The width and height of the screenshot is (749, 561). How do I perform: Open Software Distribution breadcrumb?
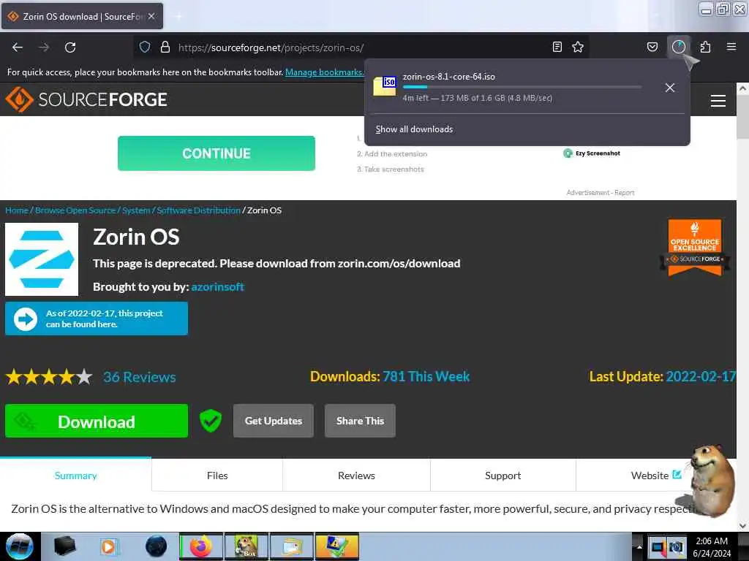(199, 210)
